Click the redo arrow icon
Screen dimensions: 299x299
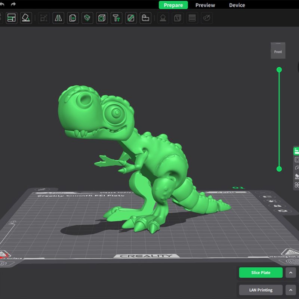click(13, 4)
